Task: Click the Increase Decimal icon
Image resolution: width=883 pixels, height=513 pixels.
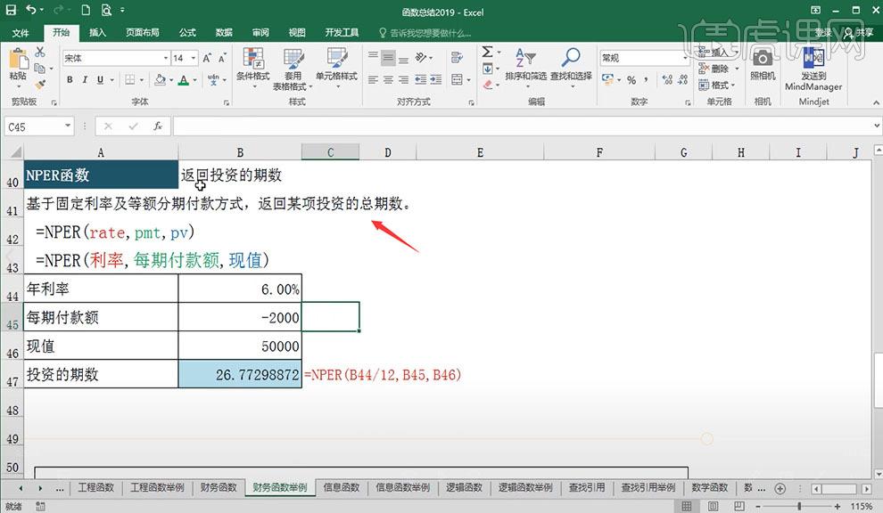Action: click(x=667, y=80)
